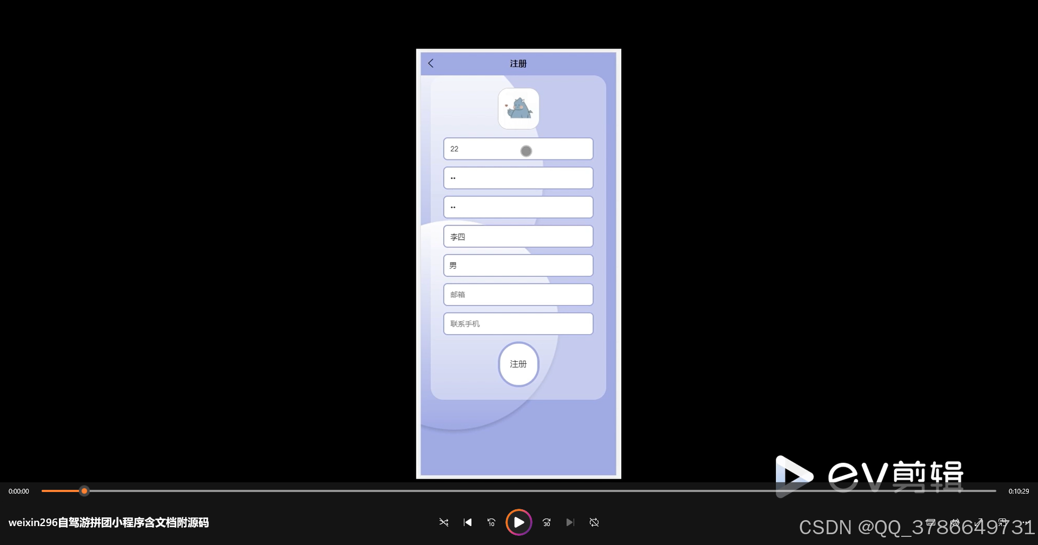Seek to middle of progress bar

click(519, 491)
